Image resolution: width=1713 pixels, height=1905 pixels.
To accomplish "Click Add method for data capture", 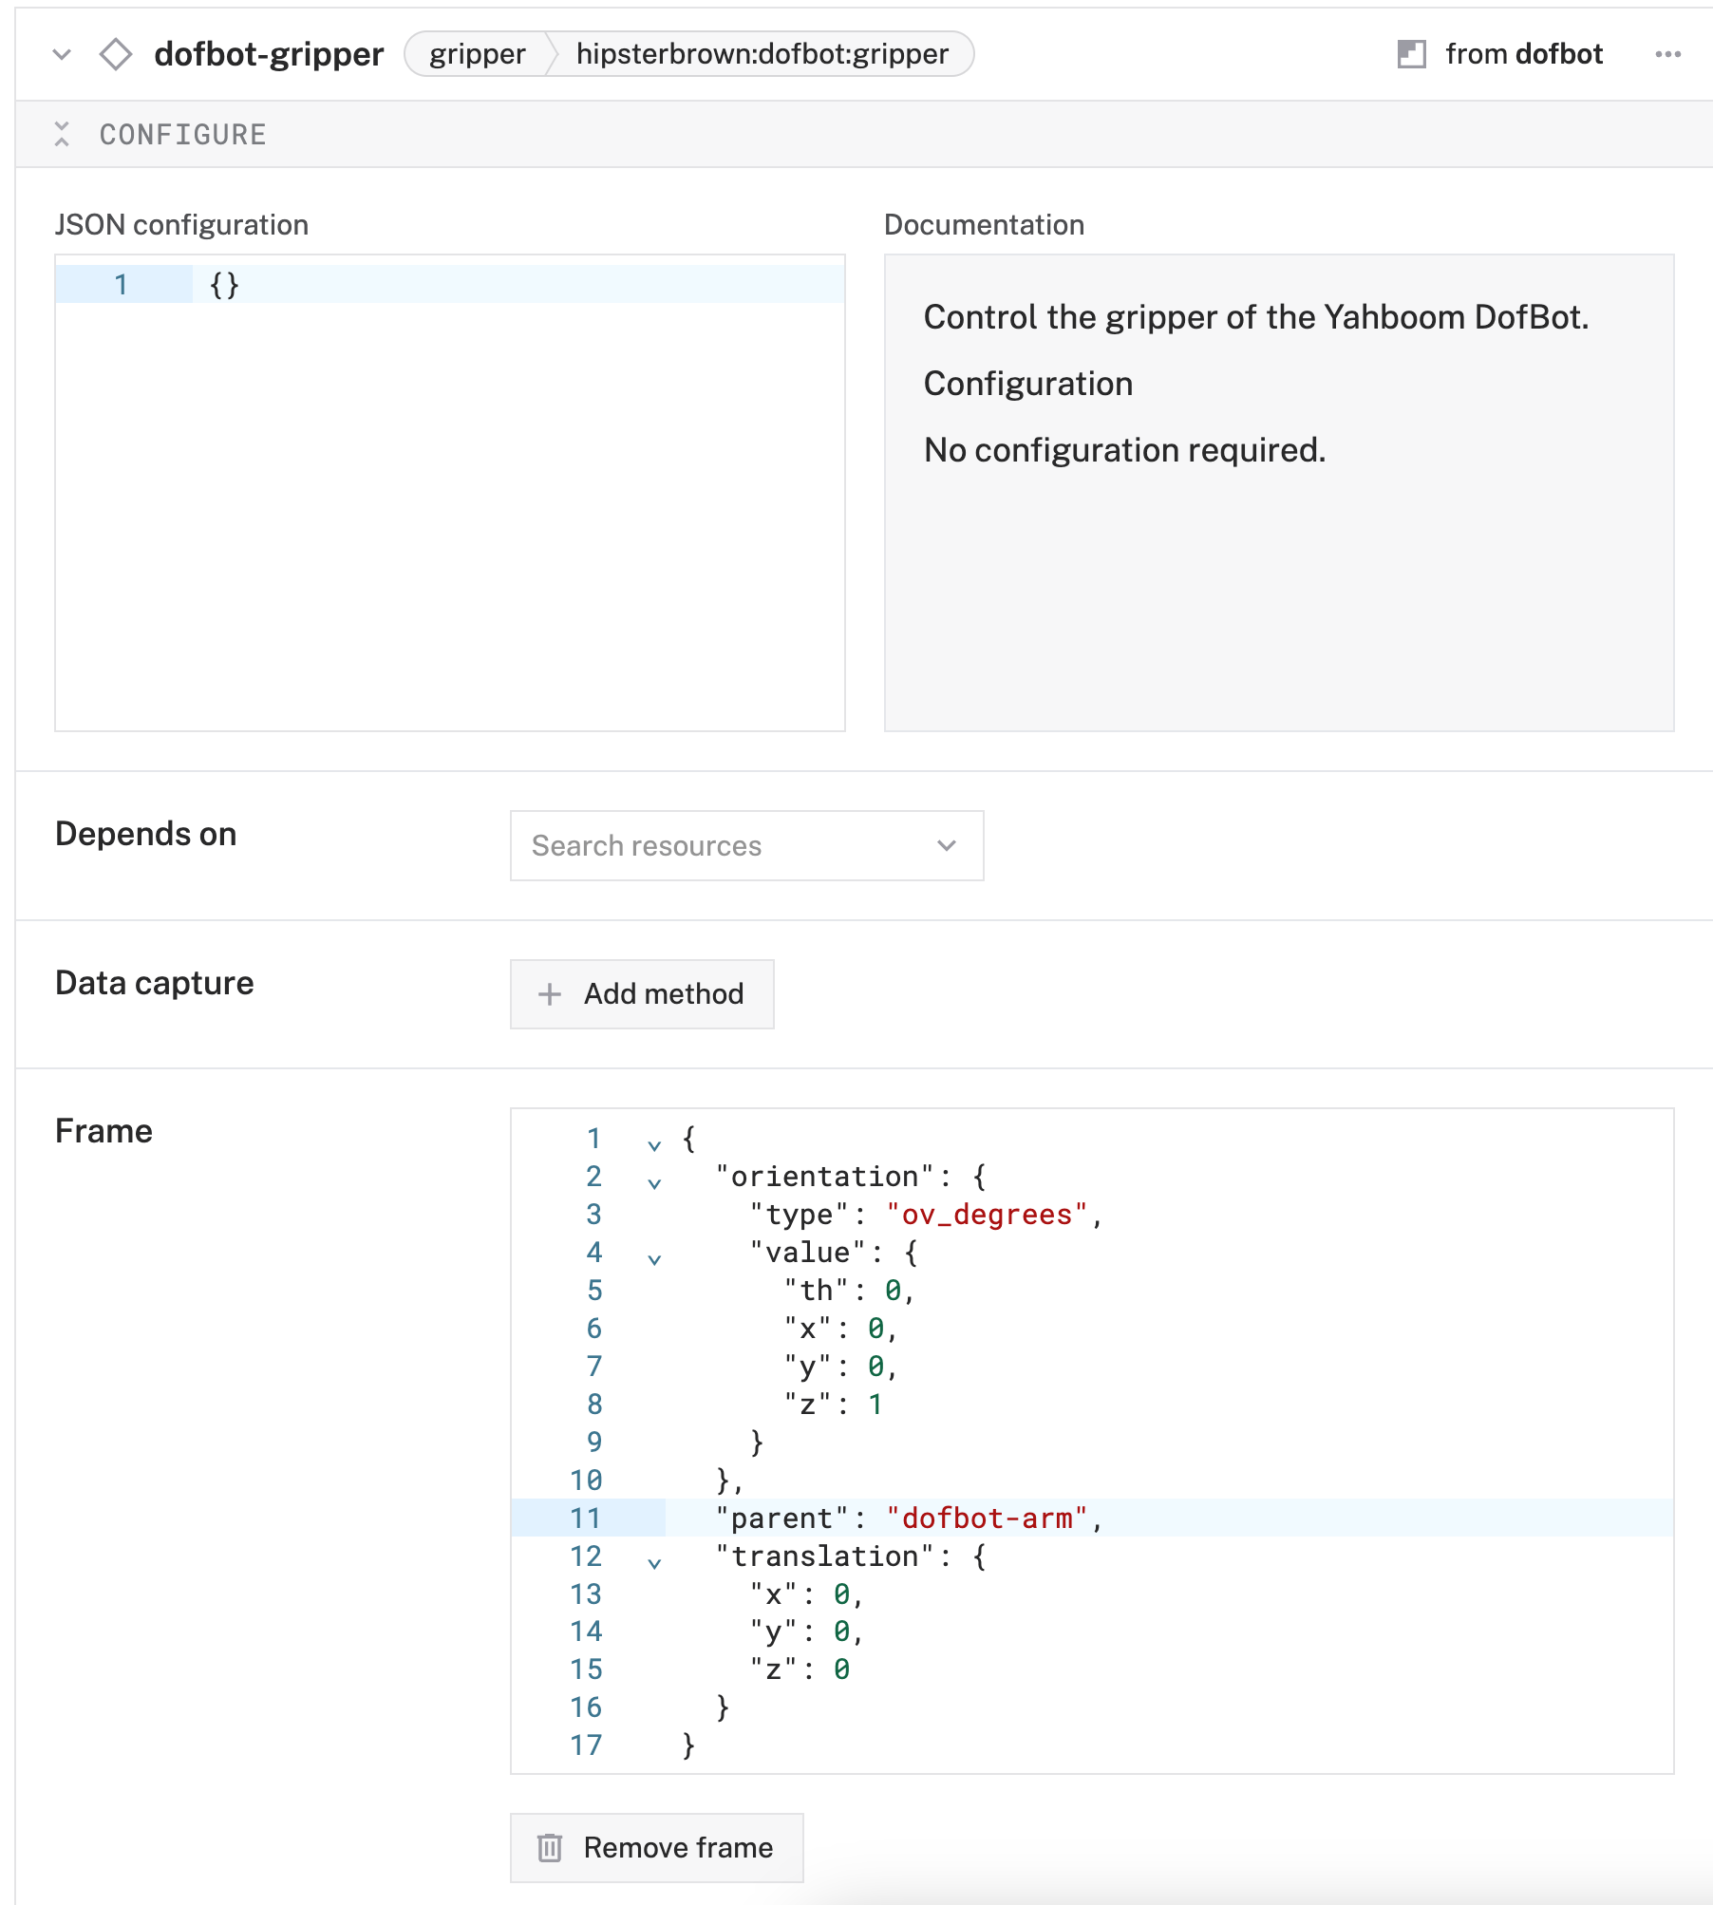I will [642, 994].
